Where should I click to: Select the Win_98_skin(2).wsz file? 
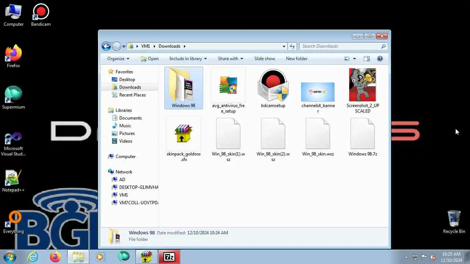pyautogui.click(x=273, y=139)
